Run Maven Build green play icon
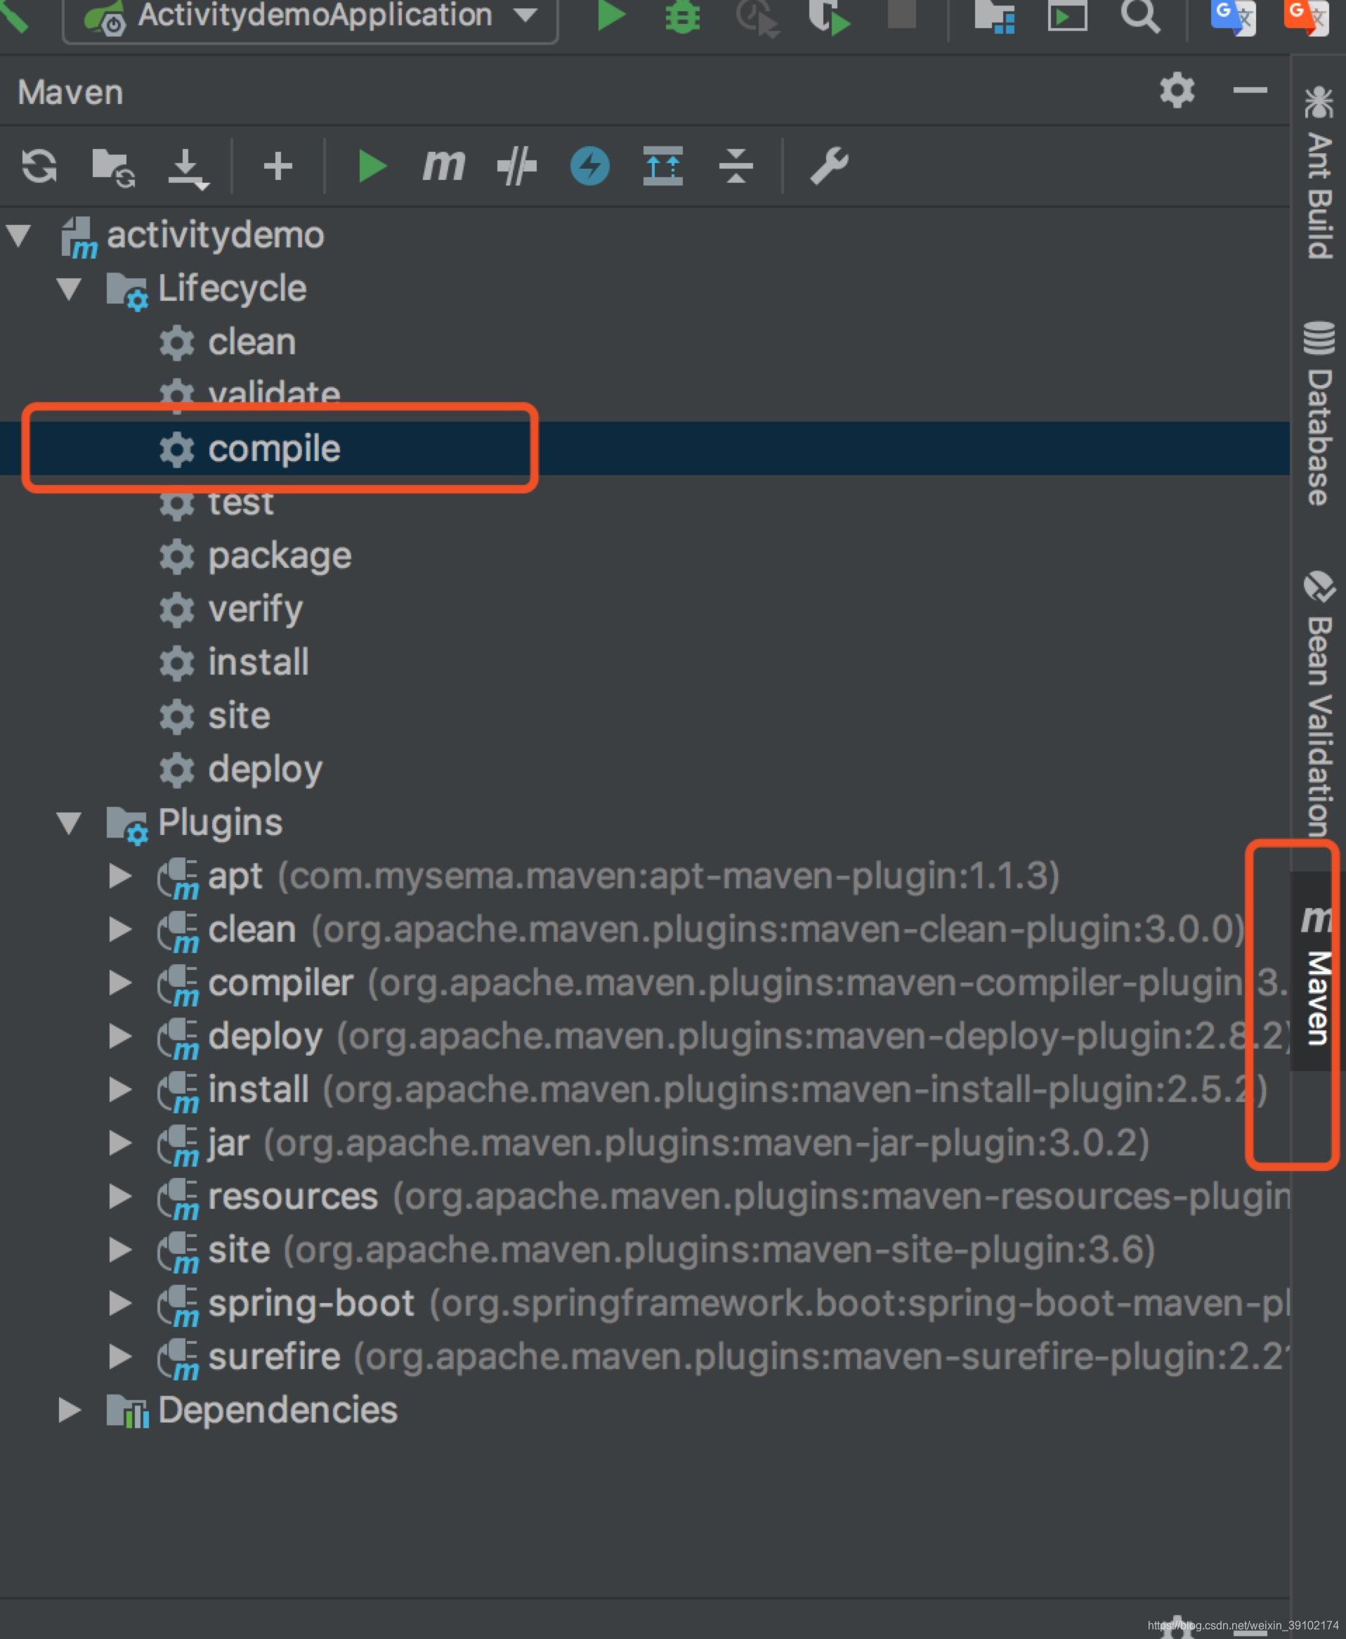Viewport: 1346px width, 1639px height. click(372, 166)
